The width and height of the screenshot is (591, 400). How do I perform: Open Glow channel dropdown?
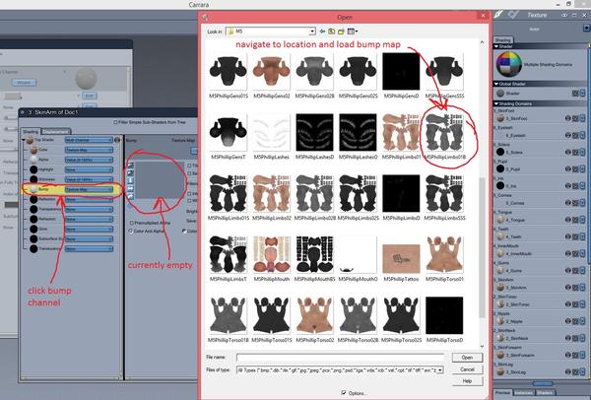pyautogui.click(x=89, y=229)
